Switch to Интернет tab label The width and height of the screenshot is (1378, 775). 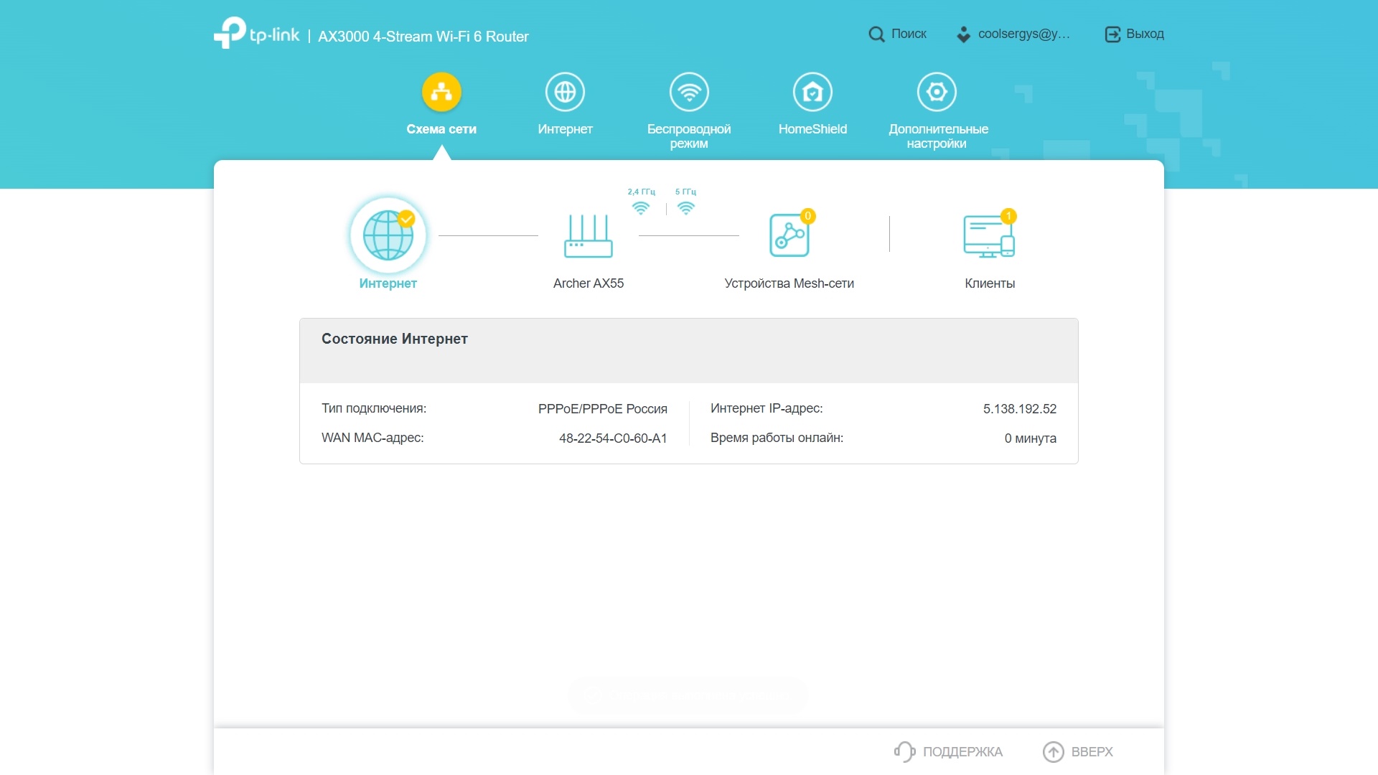(565, 129)
